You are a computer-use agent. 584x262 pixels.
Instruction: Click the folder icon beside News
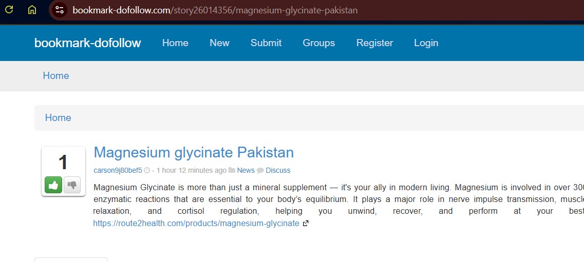tap(232, 170)
